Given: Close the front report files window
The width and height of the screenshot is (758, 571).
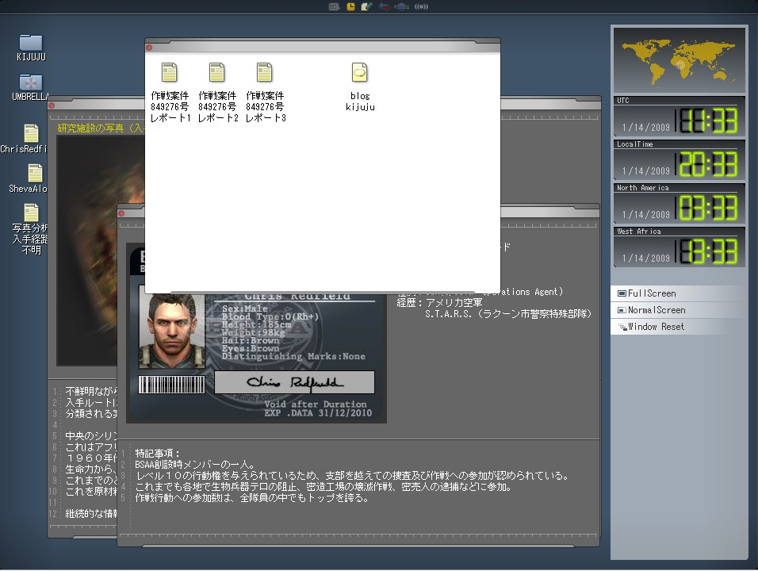Looking at the screenshot, I should coord(149,48).
